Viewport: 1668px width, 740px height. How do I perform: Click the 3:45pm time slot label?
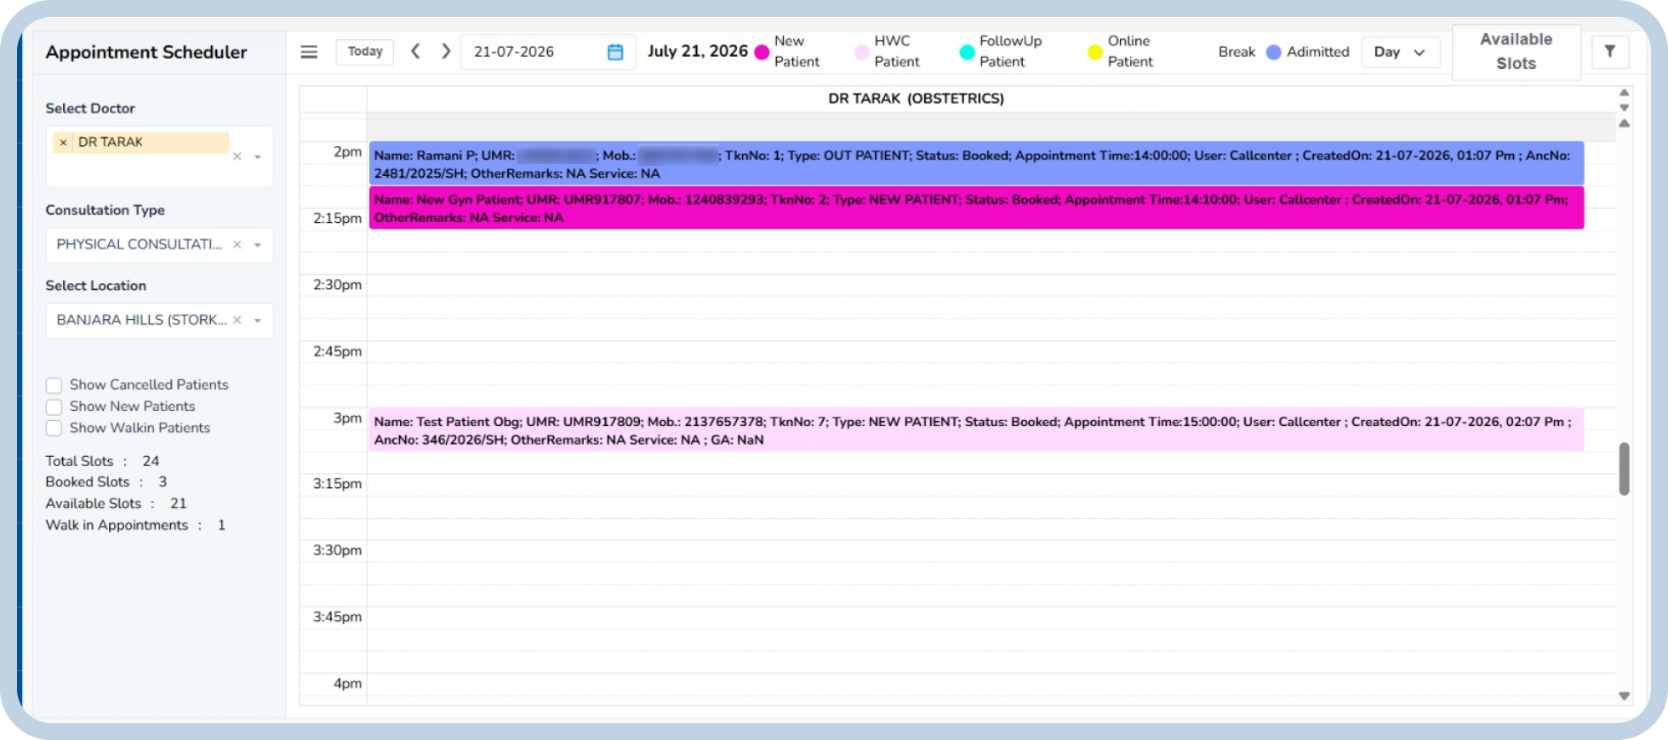[337, 617]
